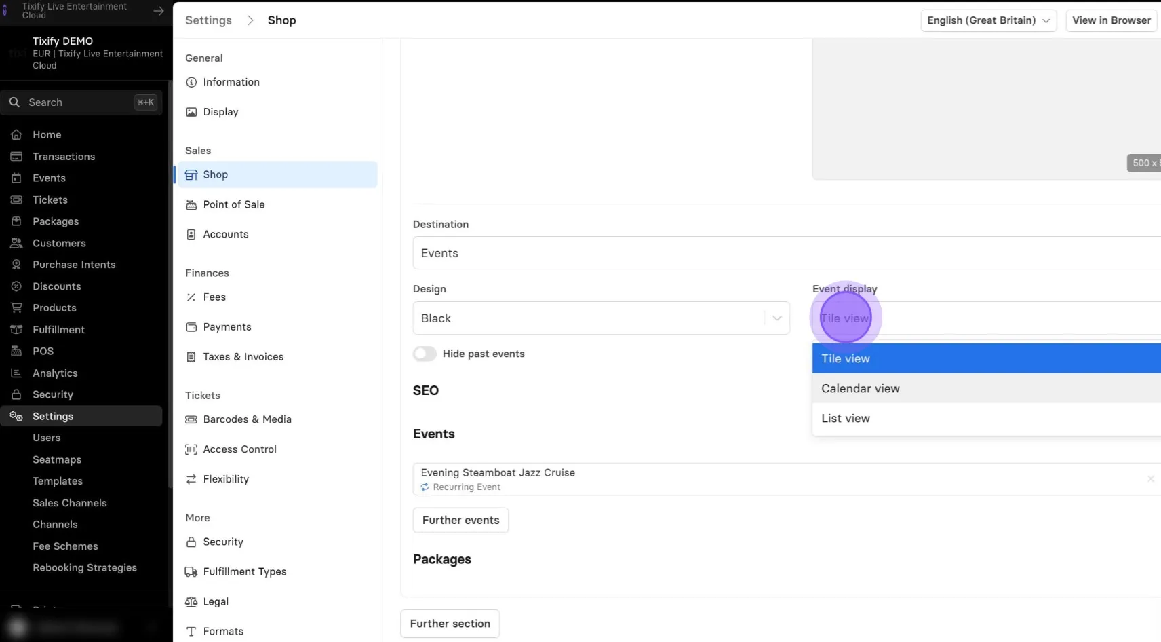1161x642 pixels.
Task: Select Tile view option
Action: 987,358
